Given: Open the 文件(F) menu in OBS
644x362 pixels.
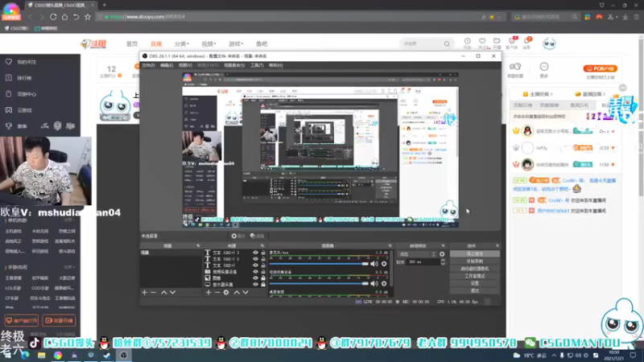Looking at the screenshot, I should point(148,65).
